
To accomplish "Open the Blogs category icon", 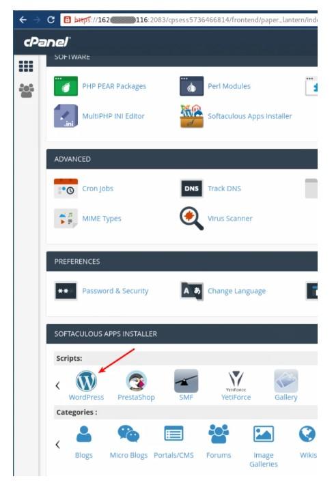I will [x=84, y=434].
